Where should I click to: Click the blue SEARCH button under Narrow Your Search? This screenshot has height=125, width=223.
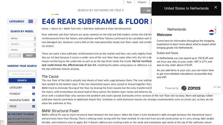pyautogui.click(x=22, y=80)
